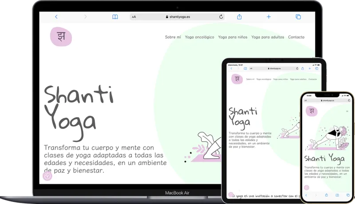Open Yoga para niños on MacBook site
The width and height of the screenshot is (355, 204).
coord(233,37)
